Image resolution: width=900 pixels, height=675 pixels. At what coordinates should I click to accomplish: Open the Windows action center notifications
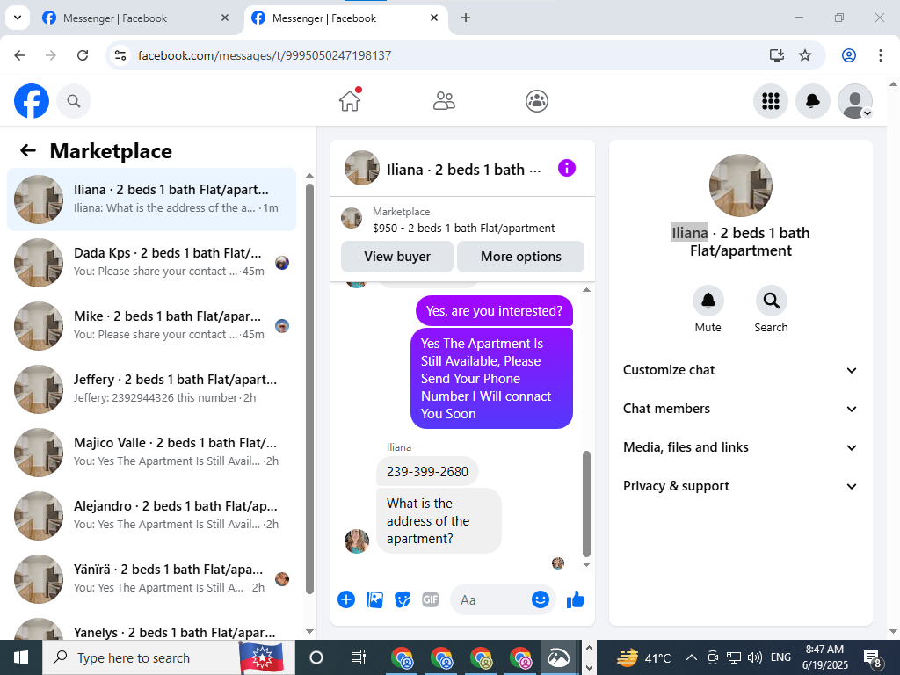coord(873,658)
